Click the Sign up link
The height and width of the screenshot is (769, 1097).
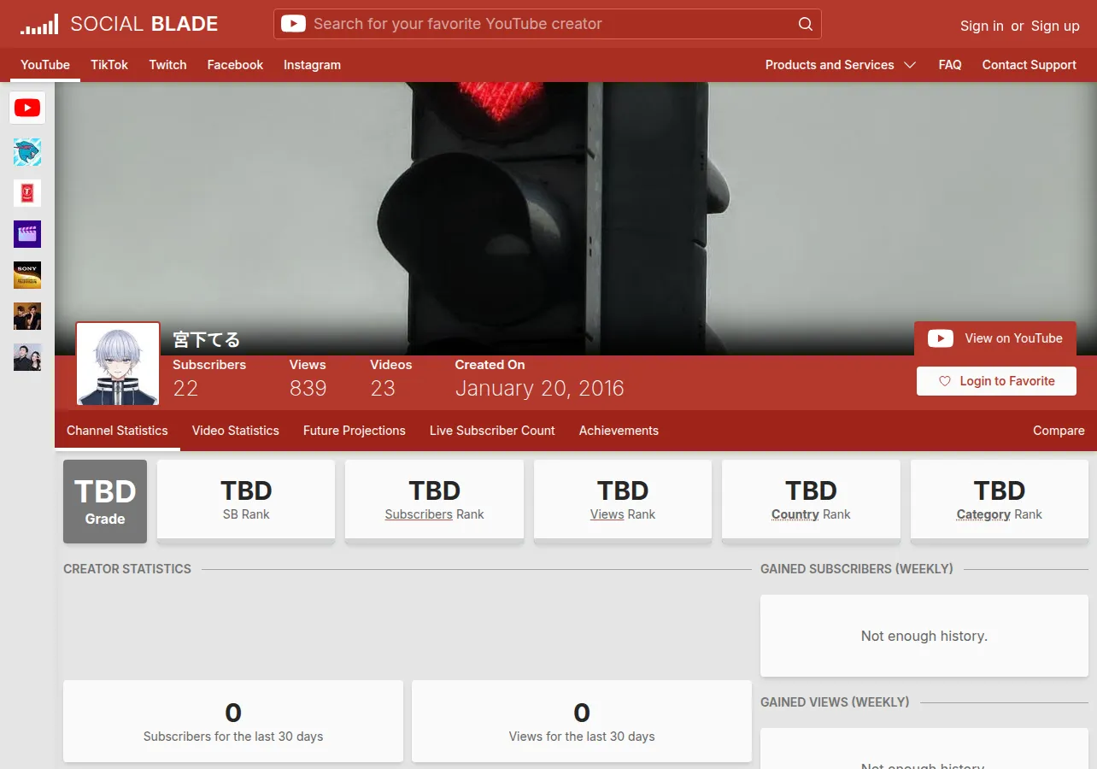tap(1055, 26)
